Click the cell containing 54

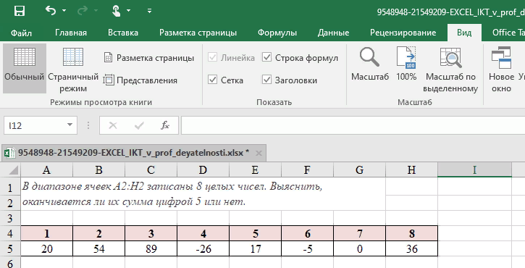point(98,249)
